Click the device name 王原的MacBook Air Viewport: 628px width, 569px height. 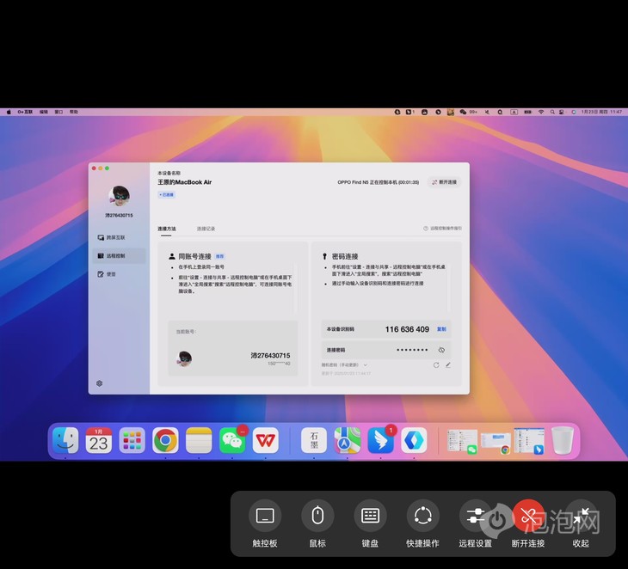tap(184, 182)
